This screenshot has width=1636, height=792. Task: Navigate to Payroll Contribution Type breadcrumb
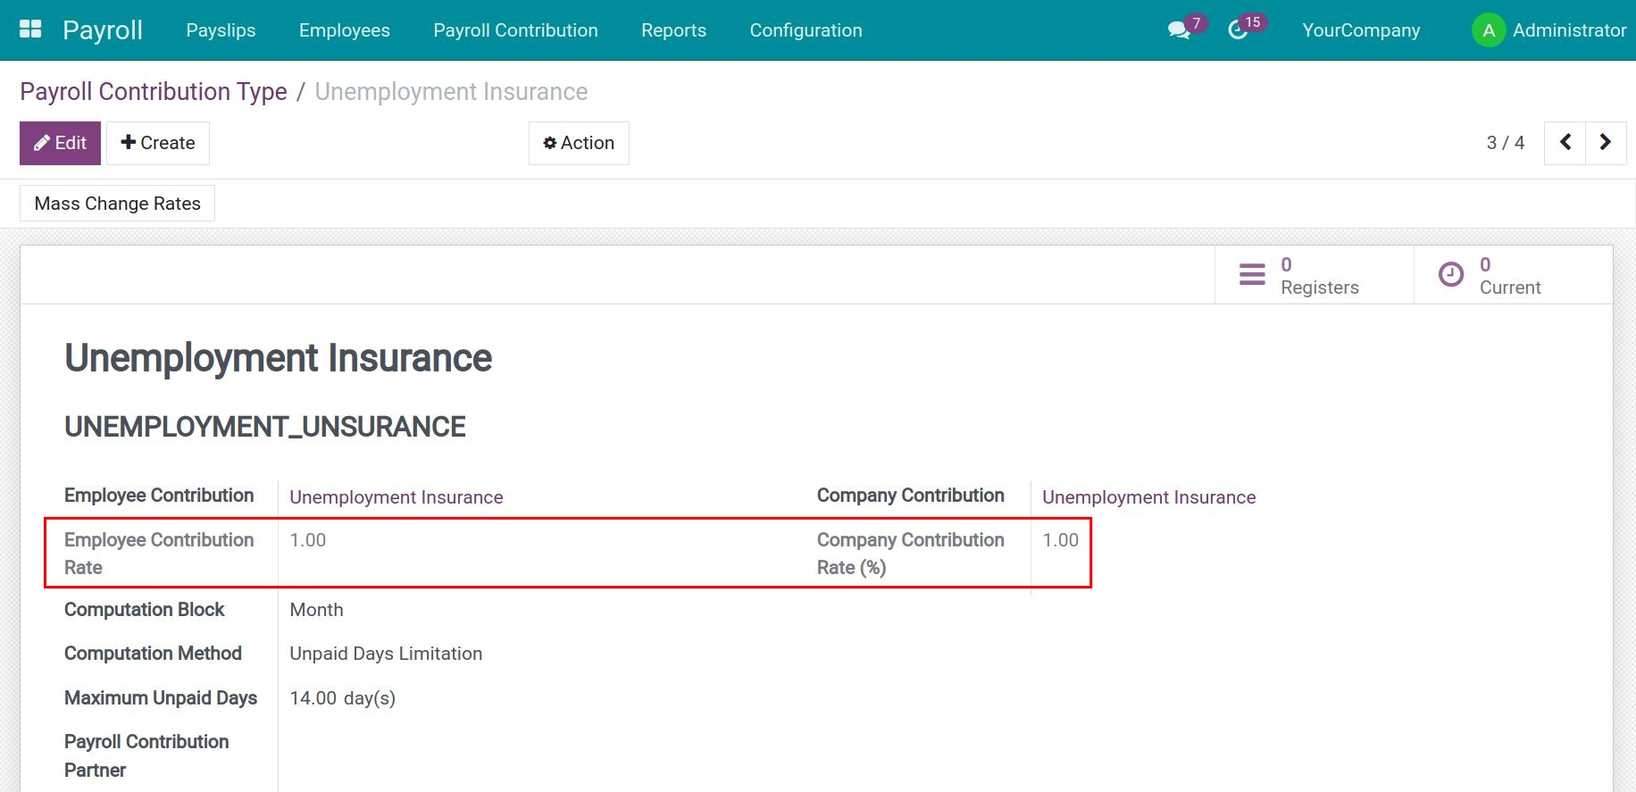click(154, 92)
